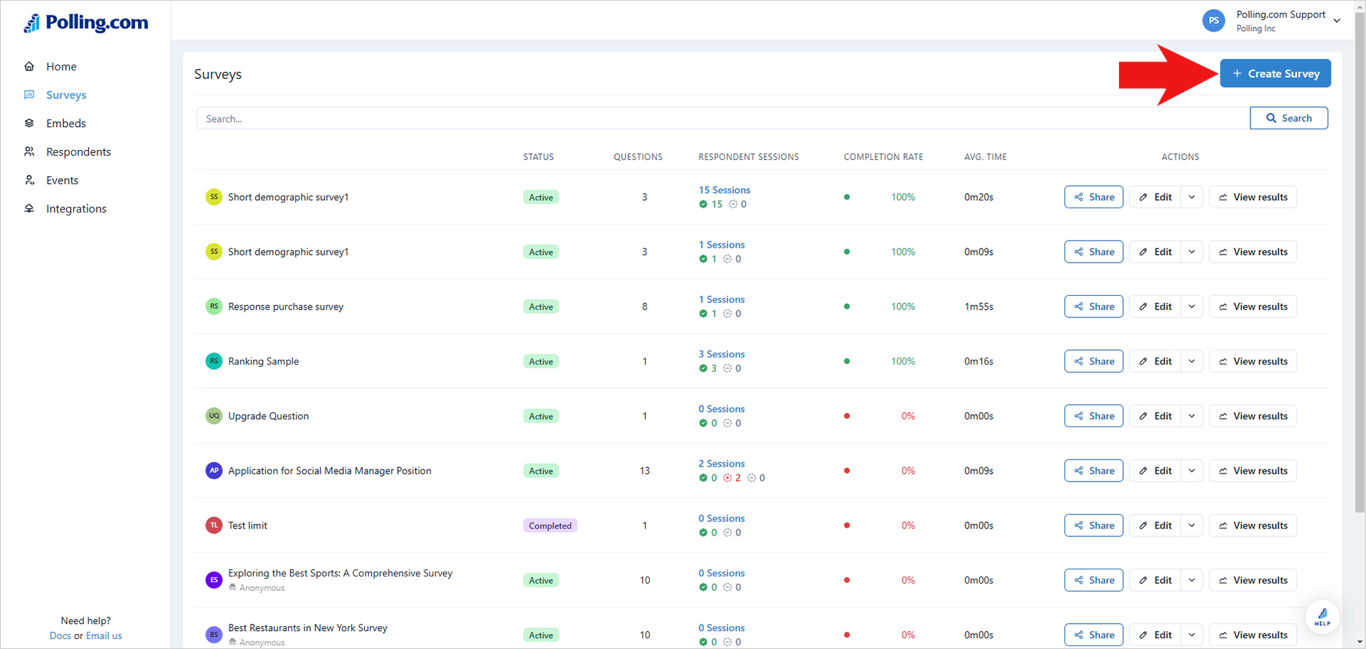This screenshot has height=649, width=1366.
Task: Click the BS avatar of Best Restaurants survey
Action: [x=214, y=635]
